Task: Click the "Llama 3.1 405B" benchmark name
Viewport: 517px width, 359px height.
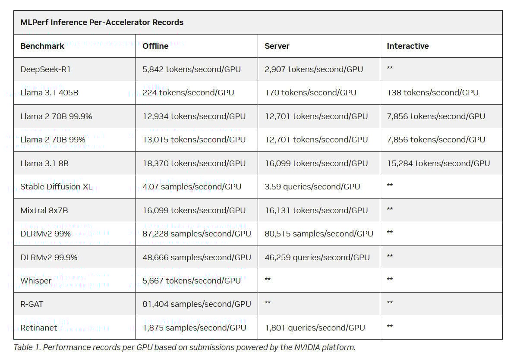Action: (50, 93)
